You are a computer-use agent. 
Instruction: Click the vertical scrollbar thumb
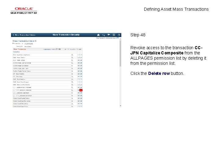coord(120,53)
